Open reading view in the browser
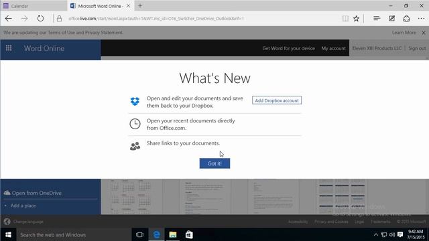Screen dimensions: 429x241 345,19
